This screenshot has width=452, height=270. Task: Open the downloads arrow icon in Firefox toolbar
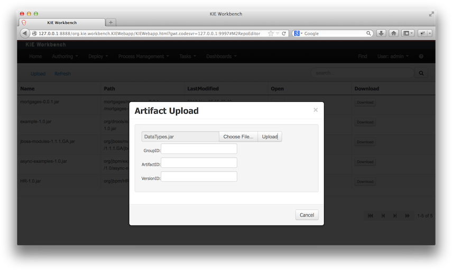pyautogui.click(x=381, y=33)
